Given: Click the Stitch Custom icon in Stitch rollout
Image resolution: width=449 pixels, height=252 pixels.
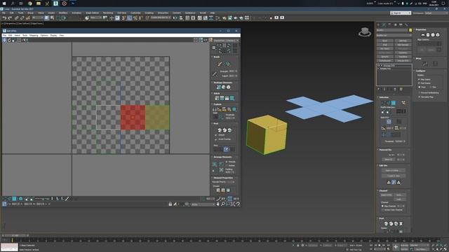Looking at the screenshot, I should (x=232, y=98).
